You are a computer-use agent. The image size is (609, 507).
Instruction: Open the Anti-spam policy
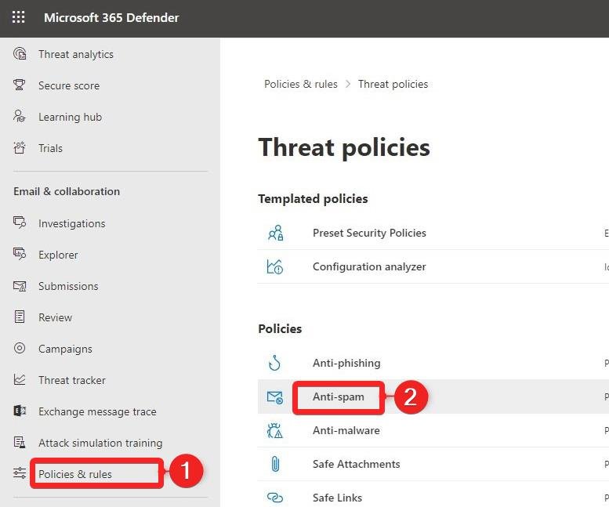click(x=339, y=397)
